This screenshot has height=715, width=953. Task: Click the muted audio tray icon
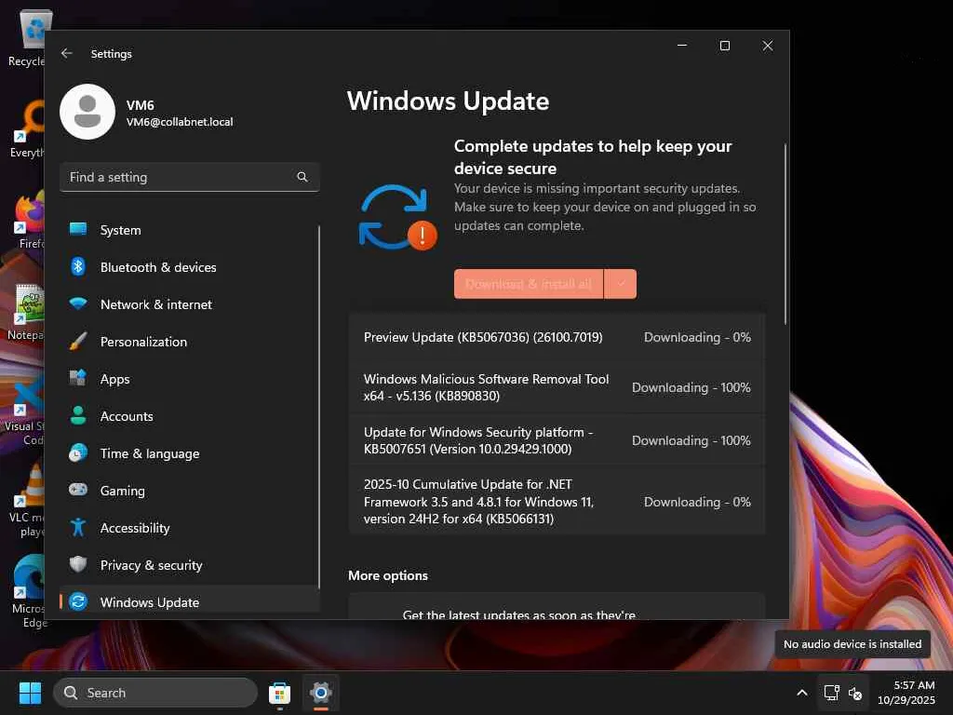pos(855,693)
